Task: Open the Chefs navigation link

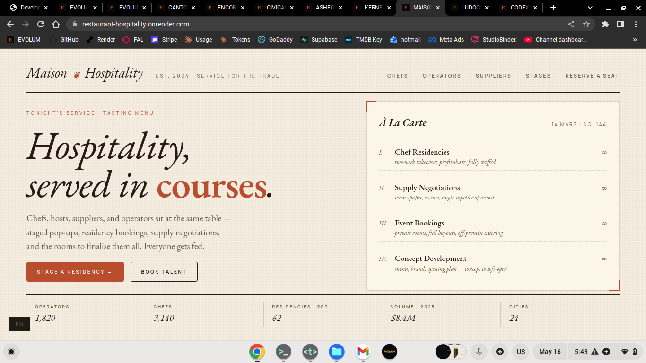Action: click(x=397, y=76)
